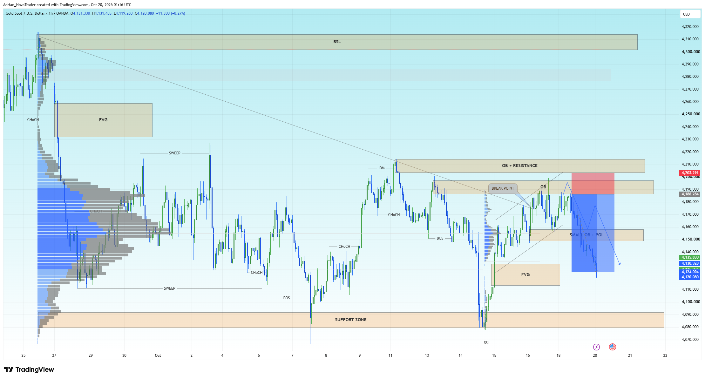The image size is (705, 379).
Task: Click the 1h timeframe in header
Action: pyautogui.click(x=51, y=13)
